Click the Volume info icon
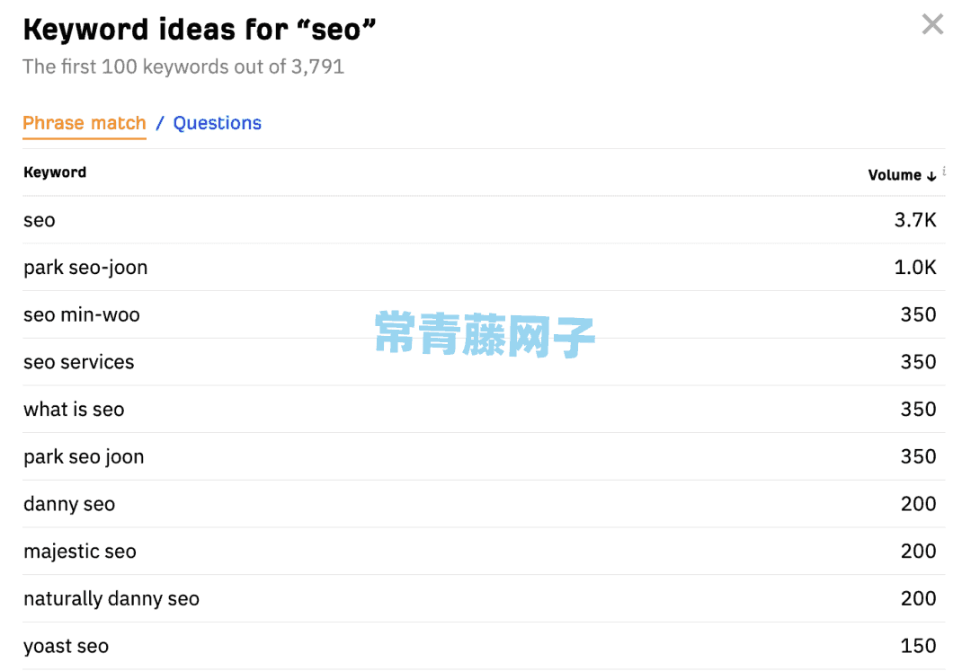 coord(944,171)
